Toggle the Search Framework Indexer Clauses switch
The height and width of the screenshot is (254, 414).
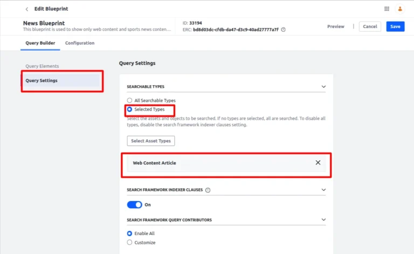pyautogui.click(x=134, y=204)
